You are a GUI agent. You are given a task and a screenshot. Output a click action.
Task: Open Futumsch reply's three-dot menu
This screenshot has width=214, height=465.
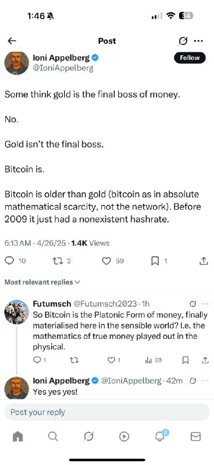tap(205, 303)
